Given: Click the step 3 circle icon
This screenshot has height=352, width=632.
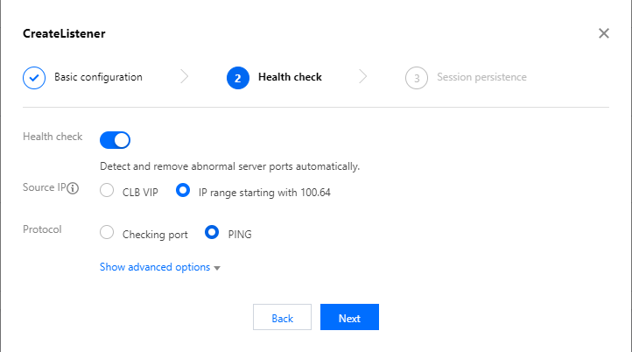Looking at the screenshot, I should tap(417, 77).
